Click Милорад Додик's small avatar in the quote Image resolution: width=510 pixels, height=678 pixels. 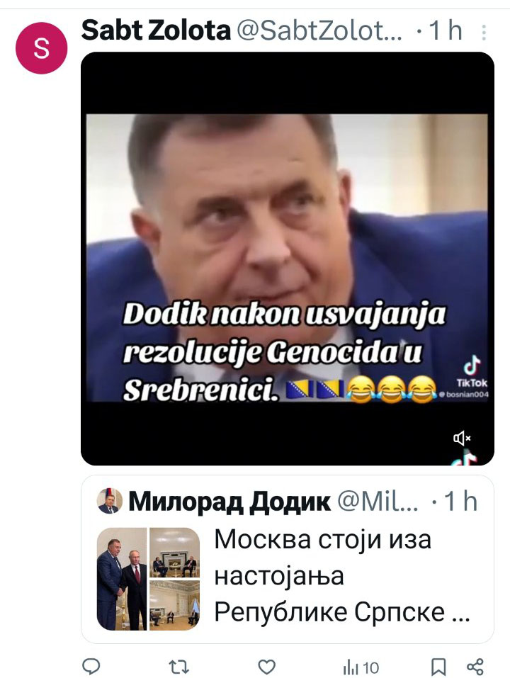(x=108, y=501)
